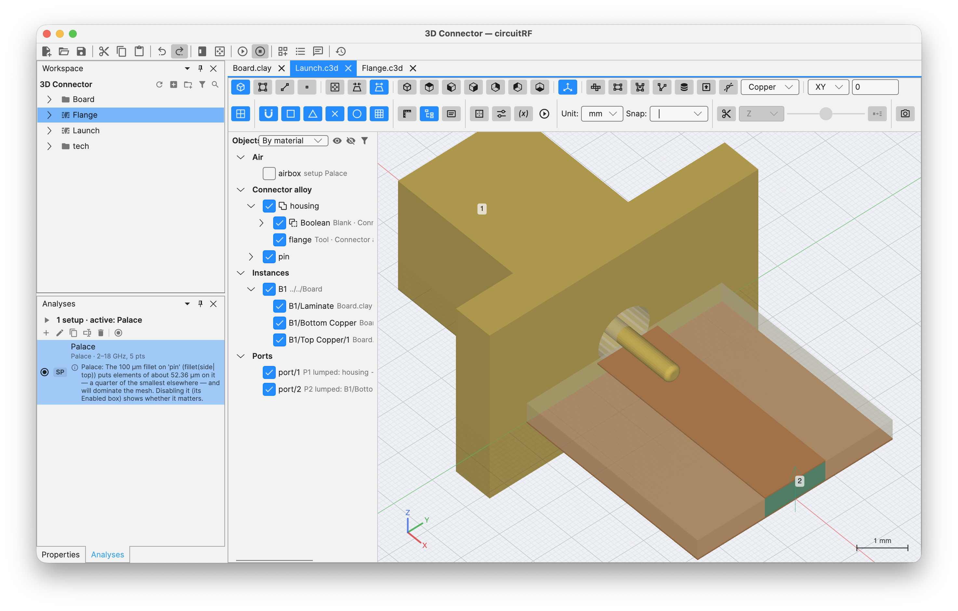Click the stacked layers cylinder icon
The width and height of the screenshot is (958, 611).
pos(684,87)
